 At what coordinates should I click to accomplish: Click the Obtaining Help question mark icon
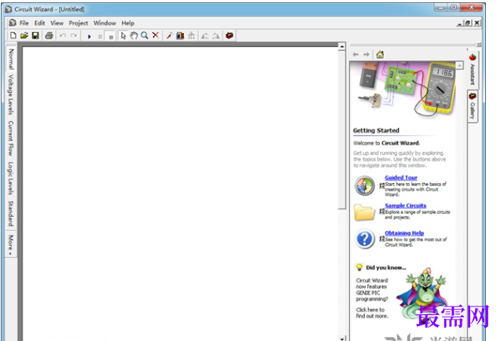click(x=365, y=239)
